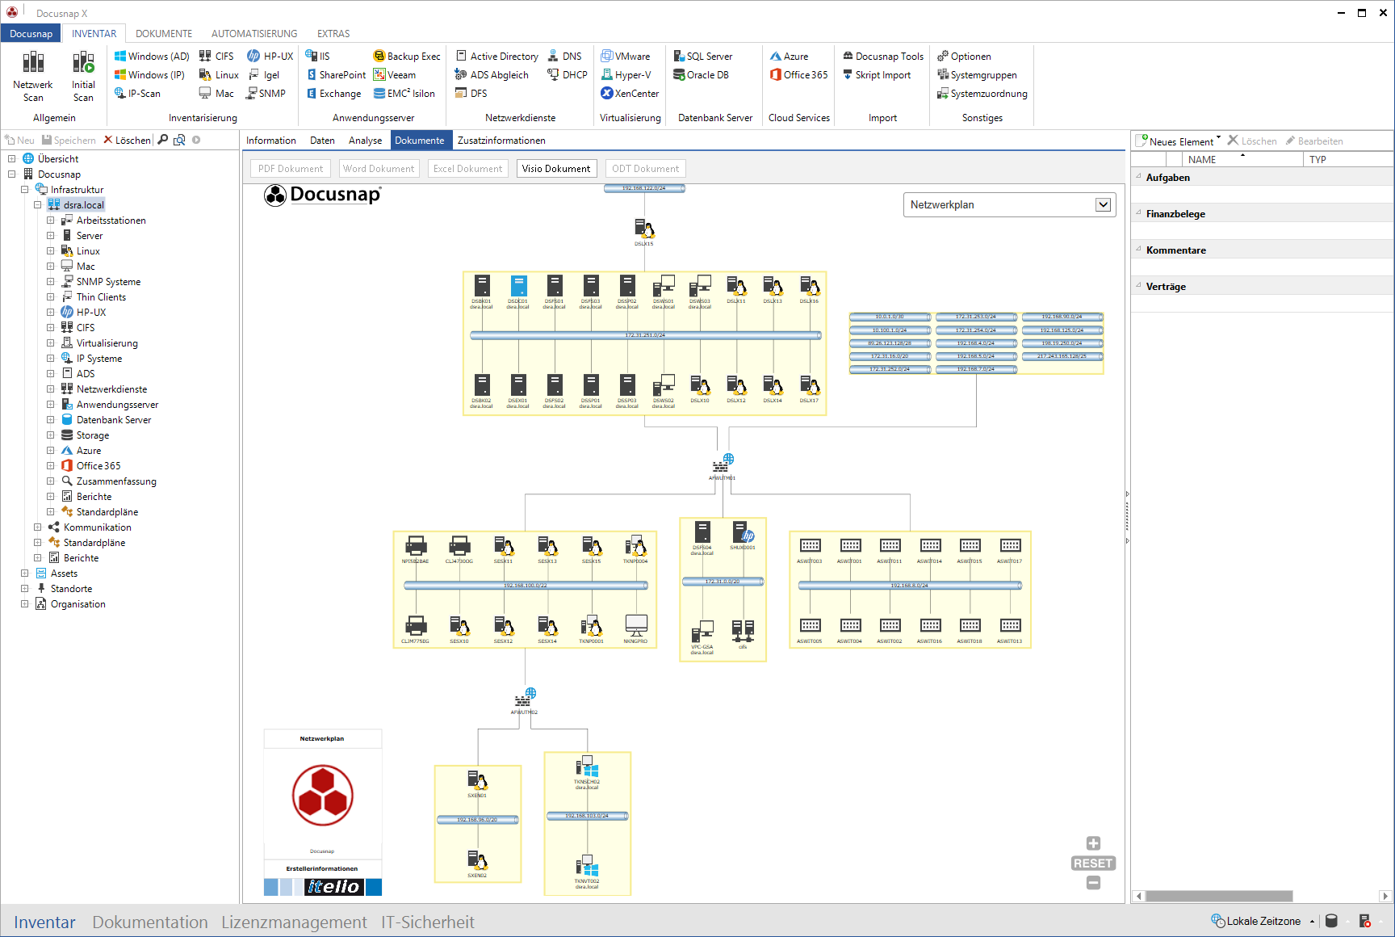The width and height of the screenshot is (1395, 937).
Task: Launch Active Directory inventory
Action: [x=497, y=56]
